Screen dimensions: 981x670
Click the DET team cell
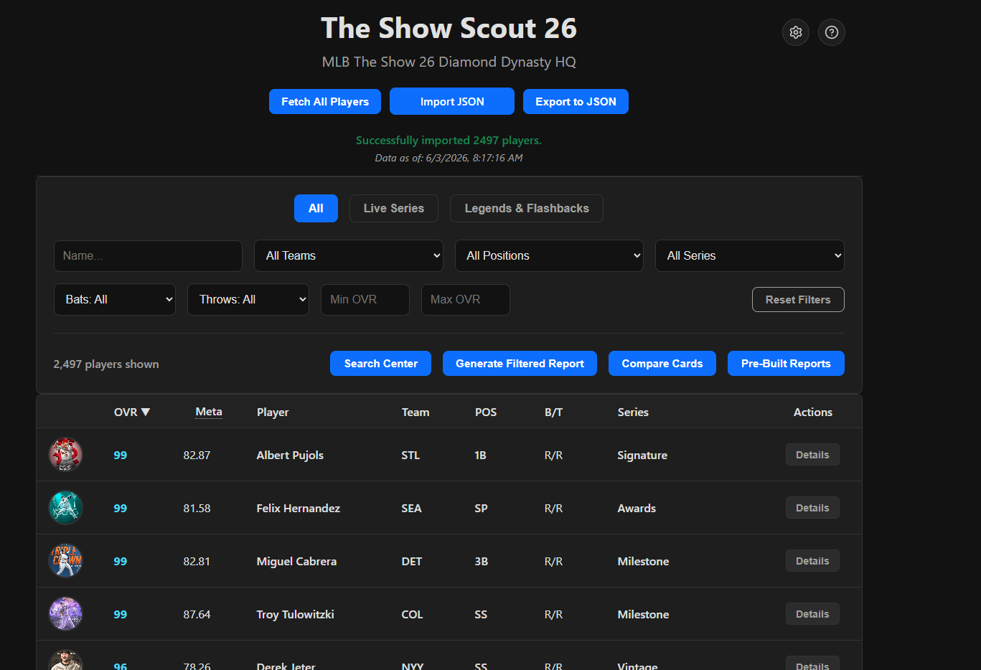coord(412,561)
